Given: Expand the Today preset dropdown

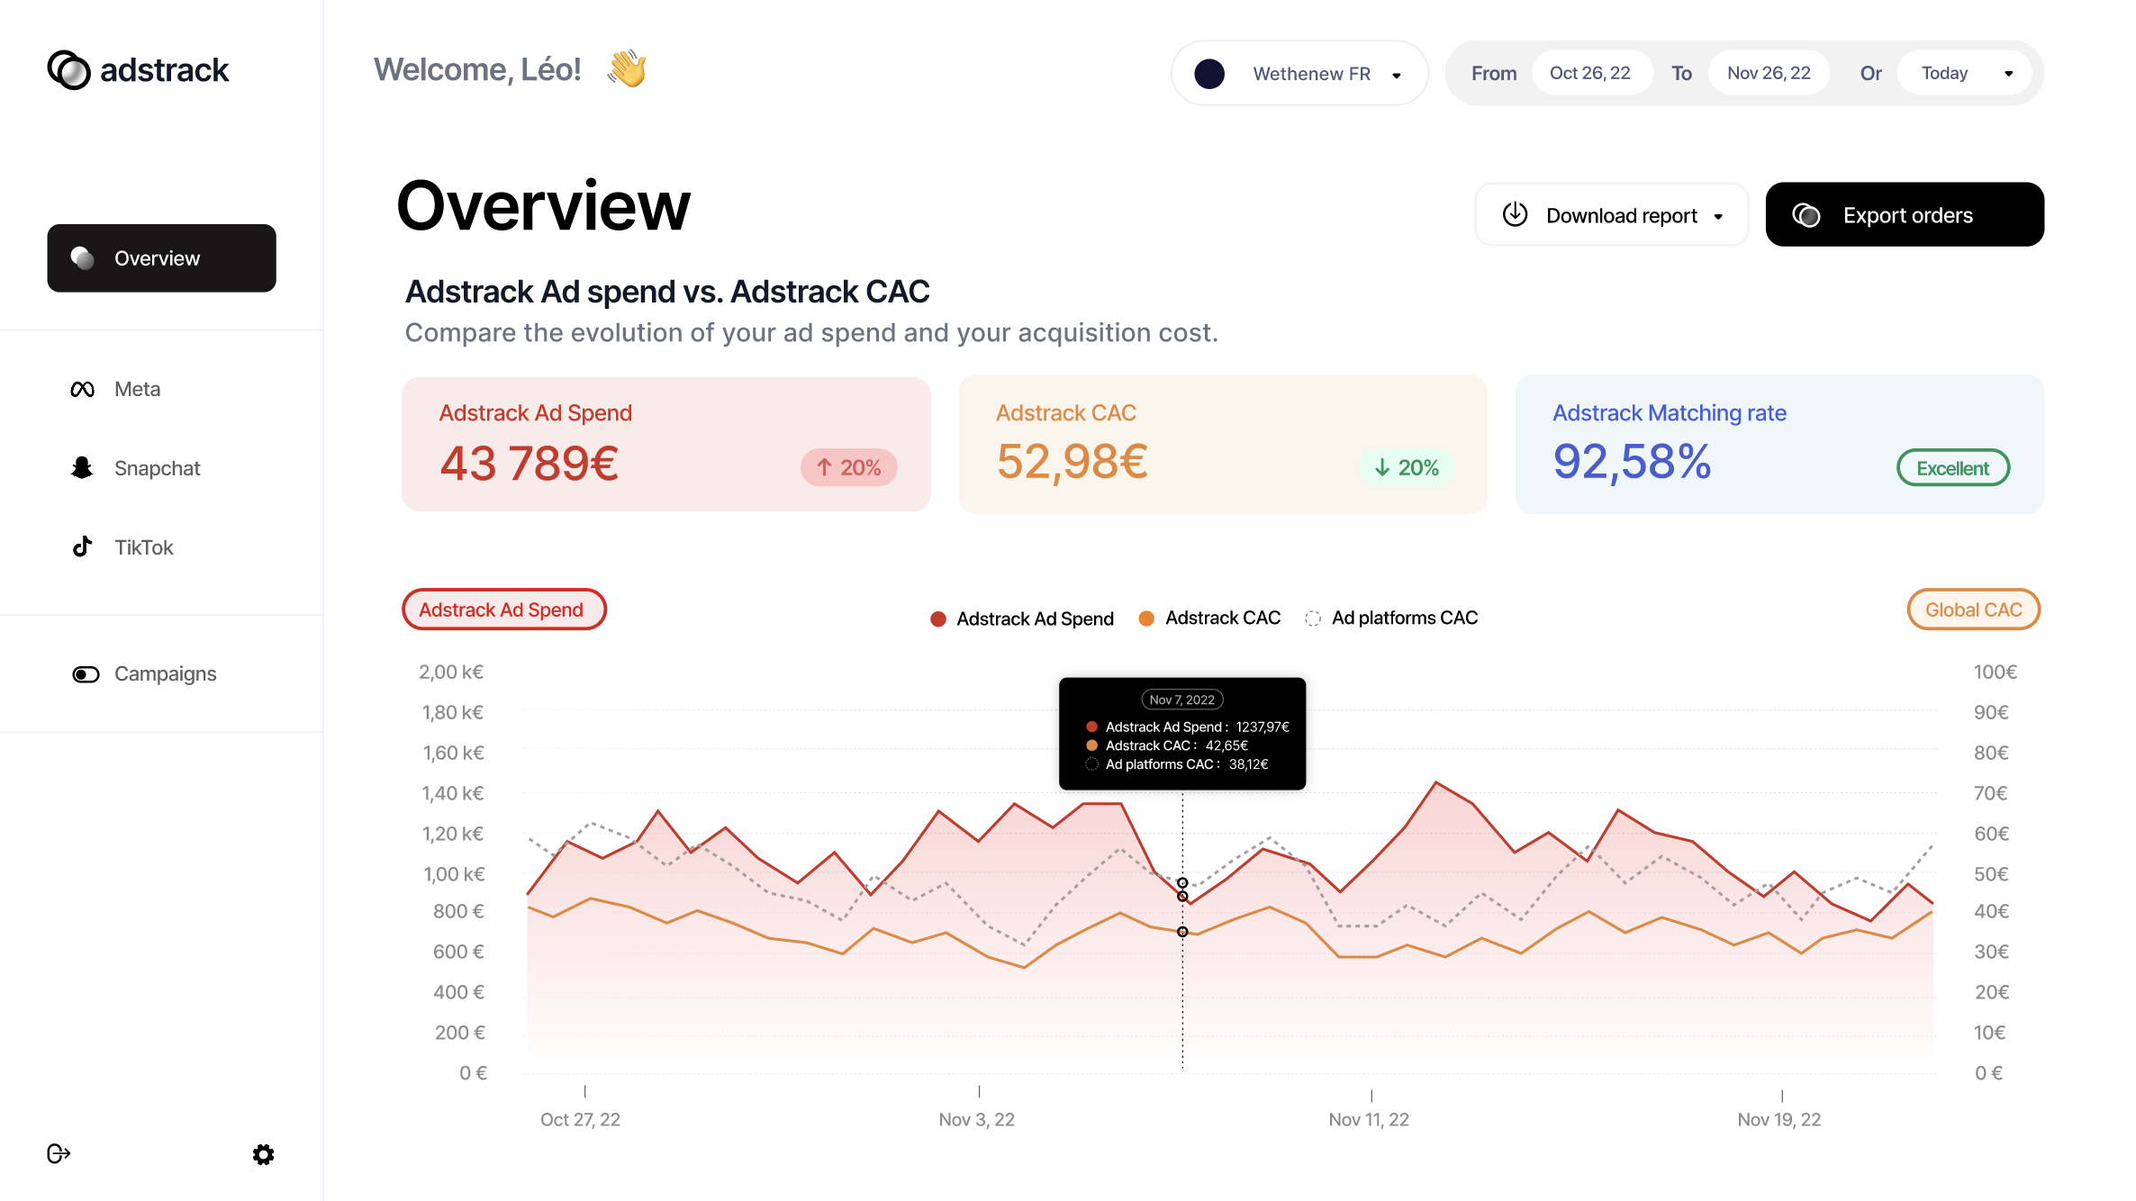Looking at the screenshot, I should 1965,73.
